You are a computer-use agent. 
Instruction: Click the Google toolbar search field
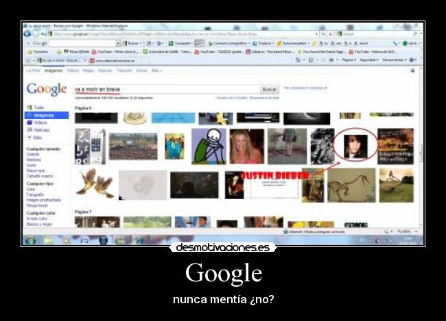tap(82, 43)
